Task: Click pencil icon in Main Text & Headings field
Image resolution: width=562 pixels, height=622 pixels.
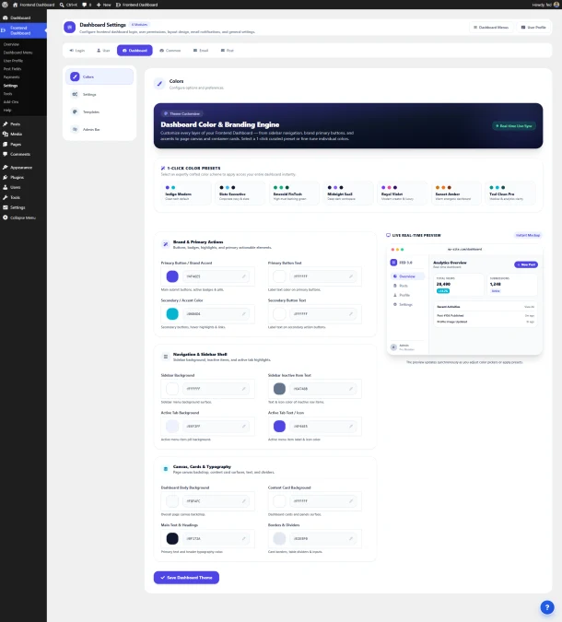Action: 243,539
